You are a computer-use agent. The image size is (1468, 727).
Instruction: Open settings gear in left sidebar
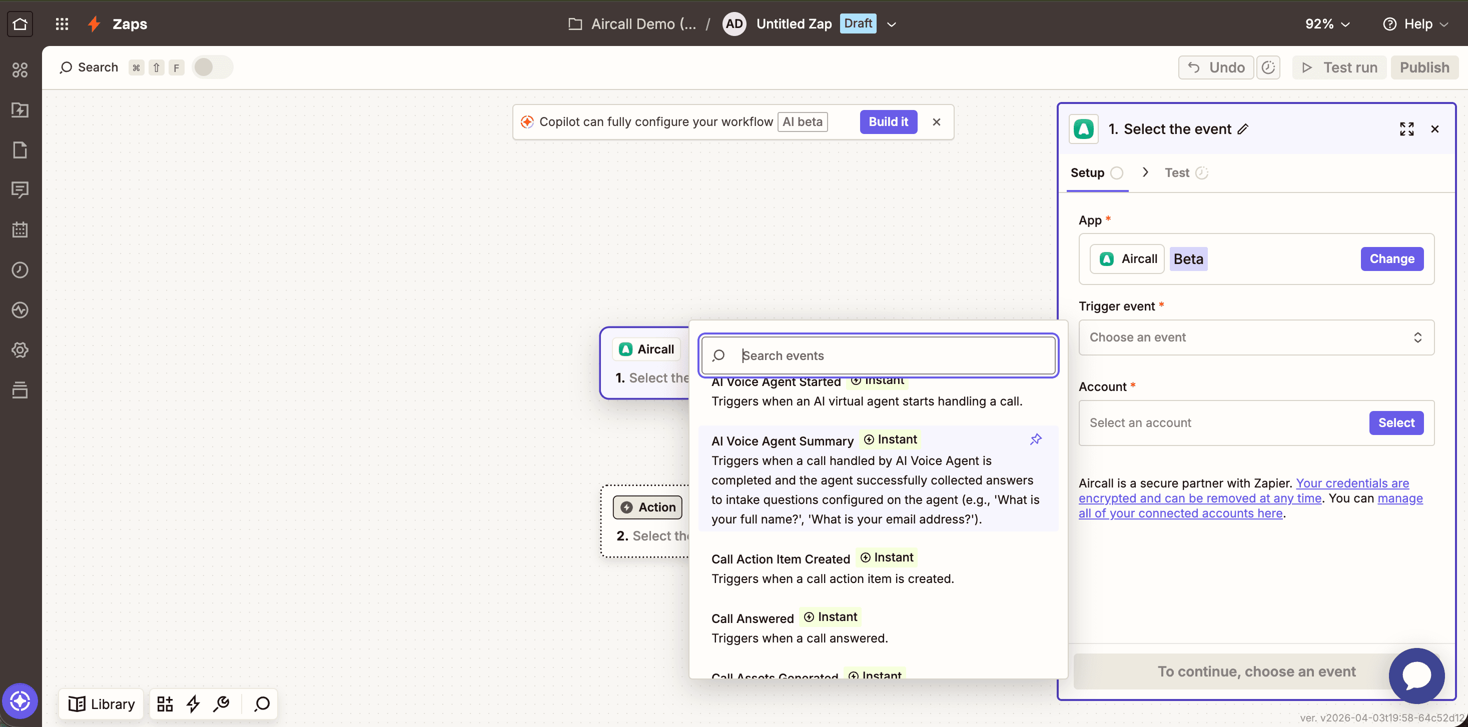click(20, 349)
